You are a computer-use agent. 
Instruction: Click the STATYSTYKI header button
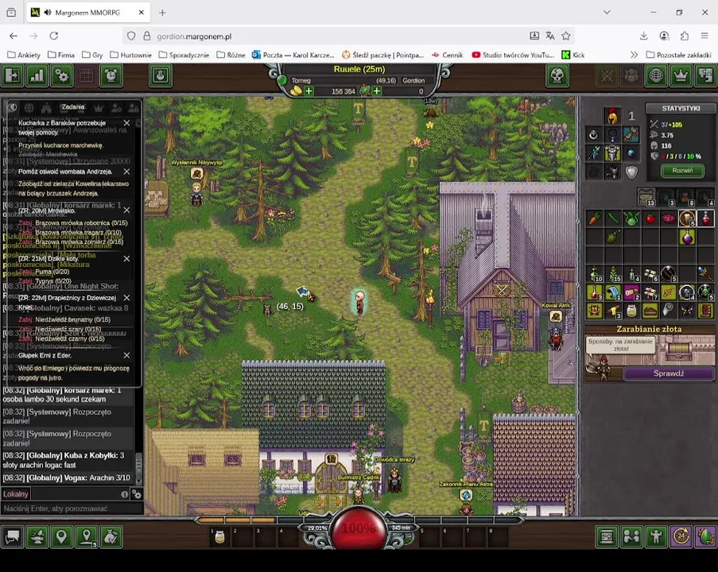[x=681, y=109]
